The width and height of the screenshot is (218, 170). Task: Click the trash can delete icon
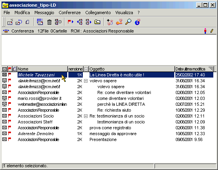(x=49, y=22)
